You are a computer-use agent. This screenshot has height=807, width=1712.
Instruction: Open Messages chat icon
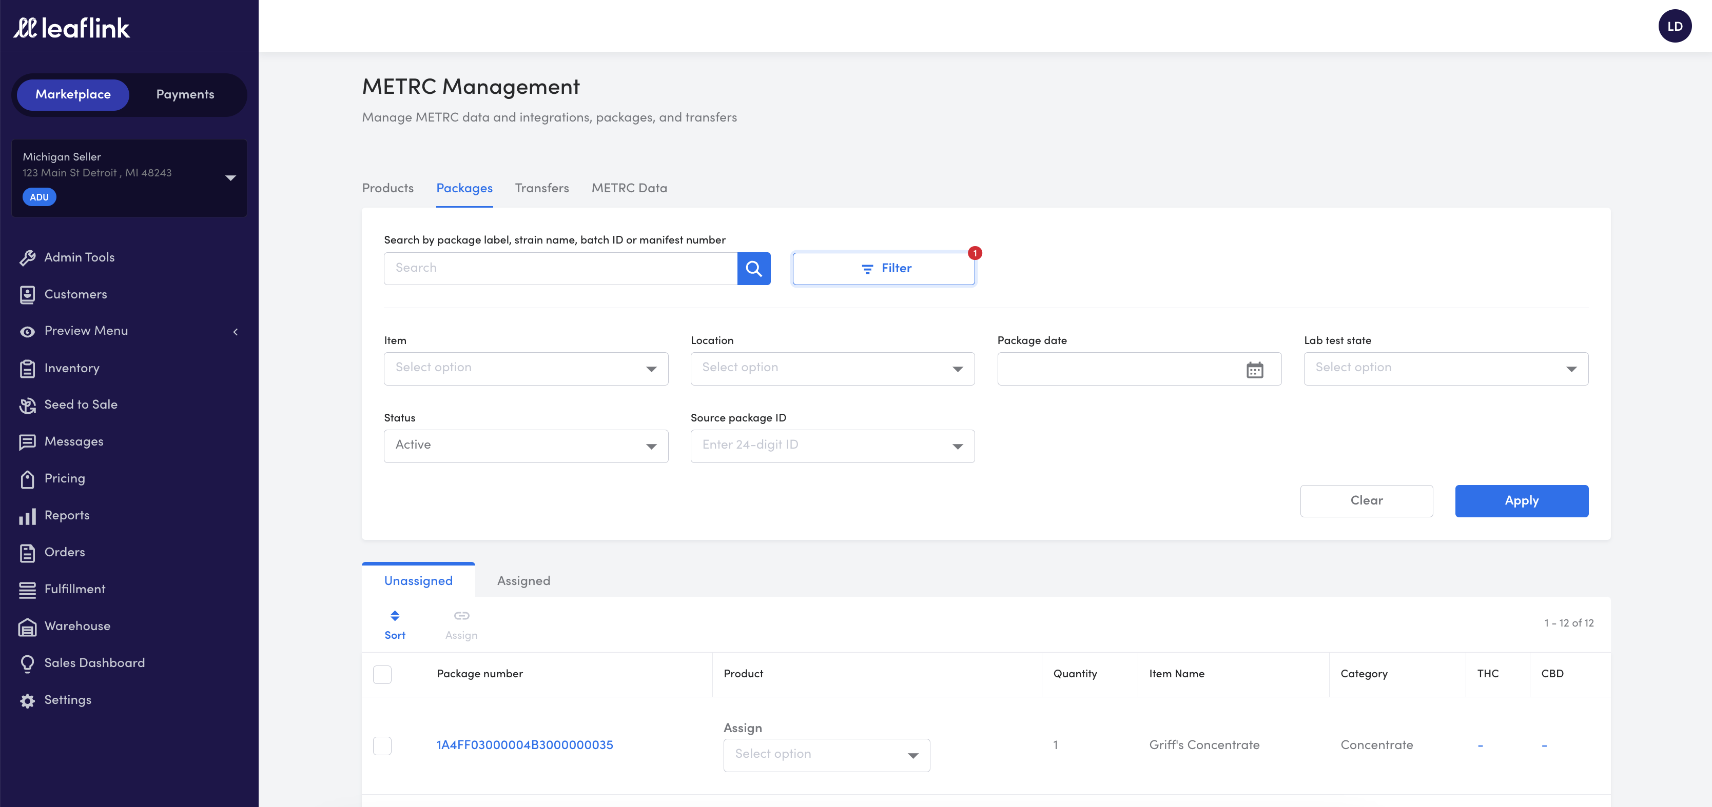point(27,442)
